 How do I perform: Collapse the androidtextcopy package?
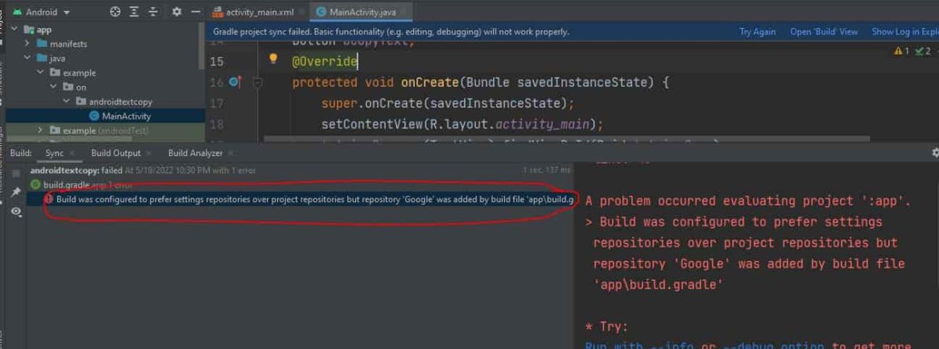[67, 101]
